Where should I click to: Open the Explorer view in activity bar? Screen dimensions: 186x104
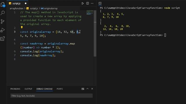point(3,5)
